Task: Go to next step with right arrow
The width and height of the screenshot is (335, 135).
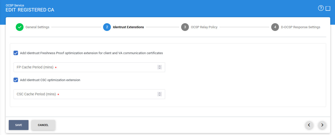Action: 322,125
